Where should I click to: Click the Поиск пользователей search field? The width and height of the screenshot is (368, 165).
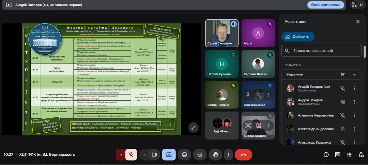pos(325,51)
